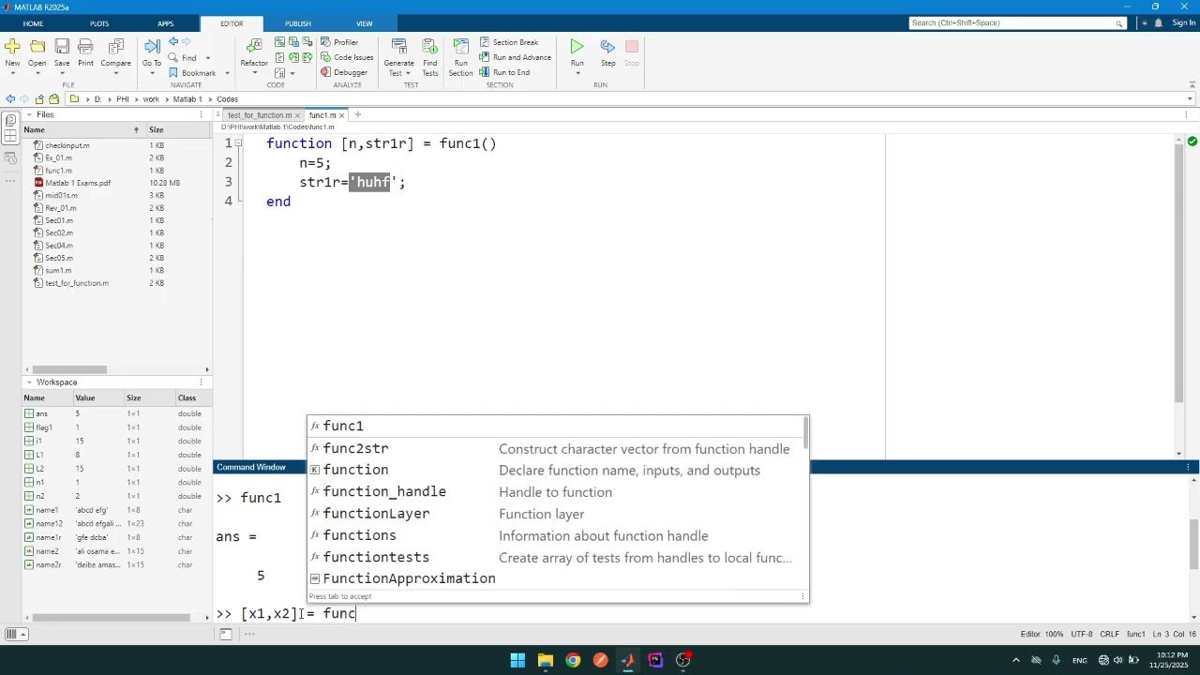
Task: Click the navigate back arrow in Navigate group
Action: pos(173,42)
